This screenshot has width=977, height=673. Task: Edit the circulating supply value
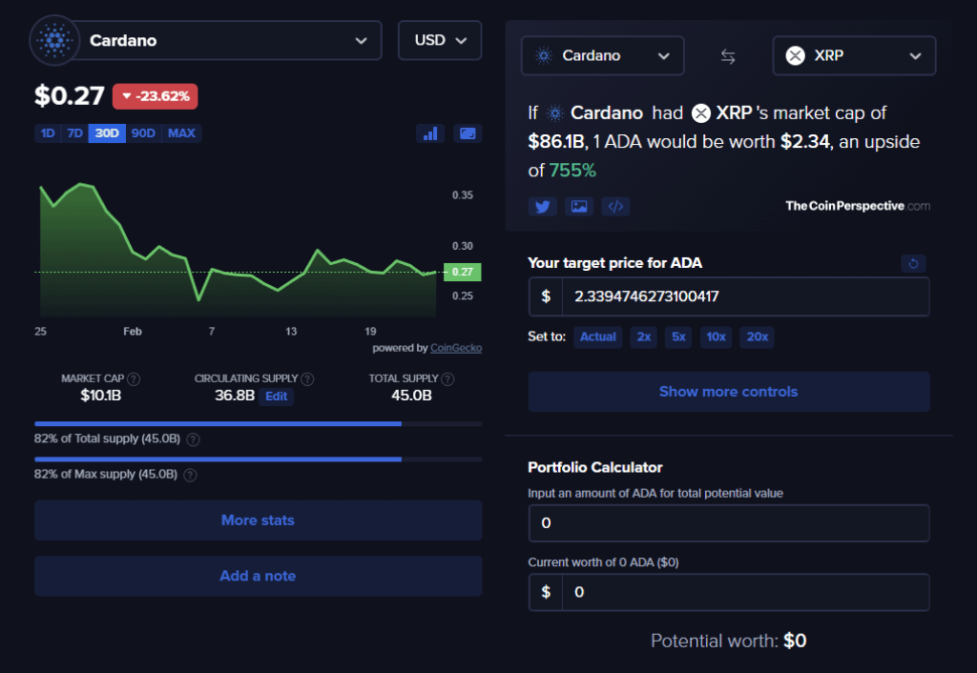276,396
